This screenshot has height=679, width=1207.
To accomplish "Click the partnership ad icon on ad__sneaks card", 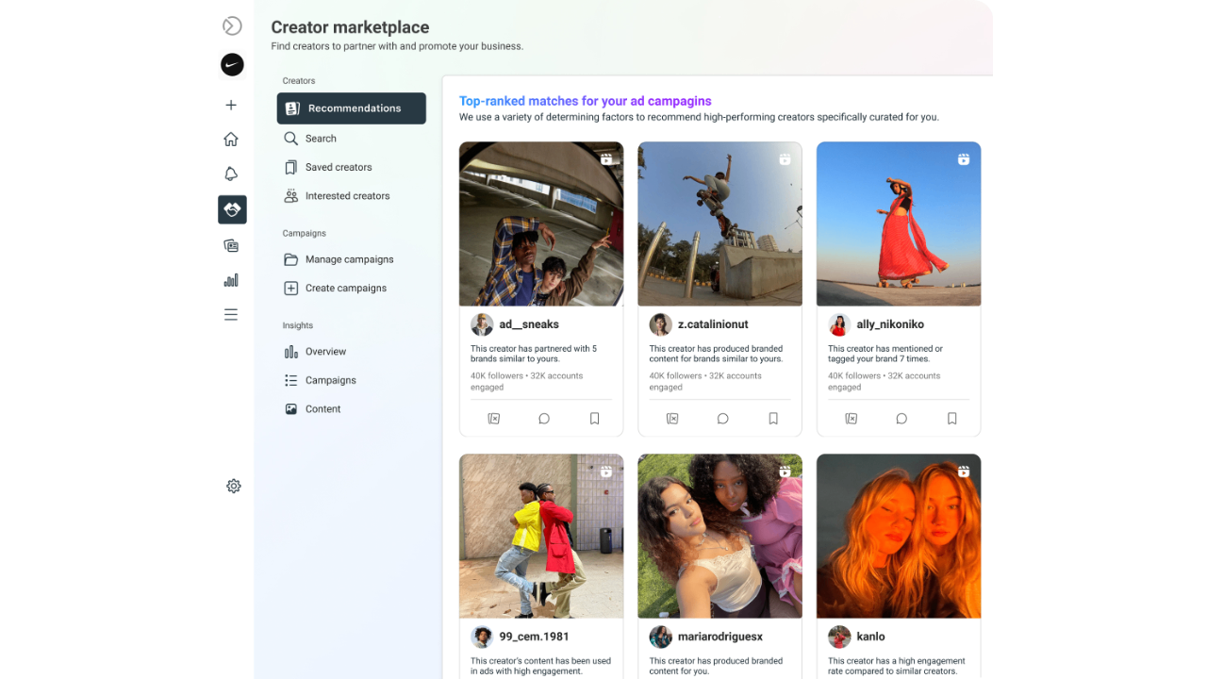I will coord(494,419).
